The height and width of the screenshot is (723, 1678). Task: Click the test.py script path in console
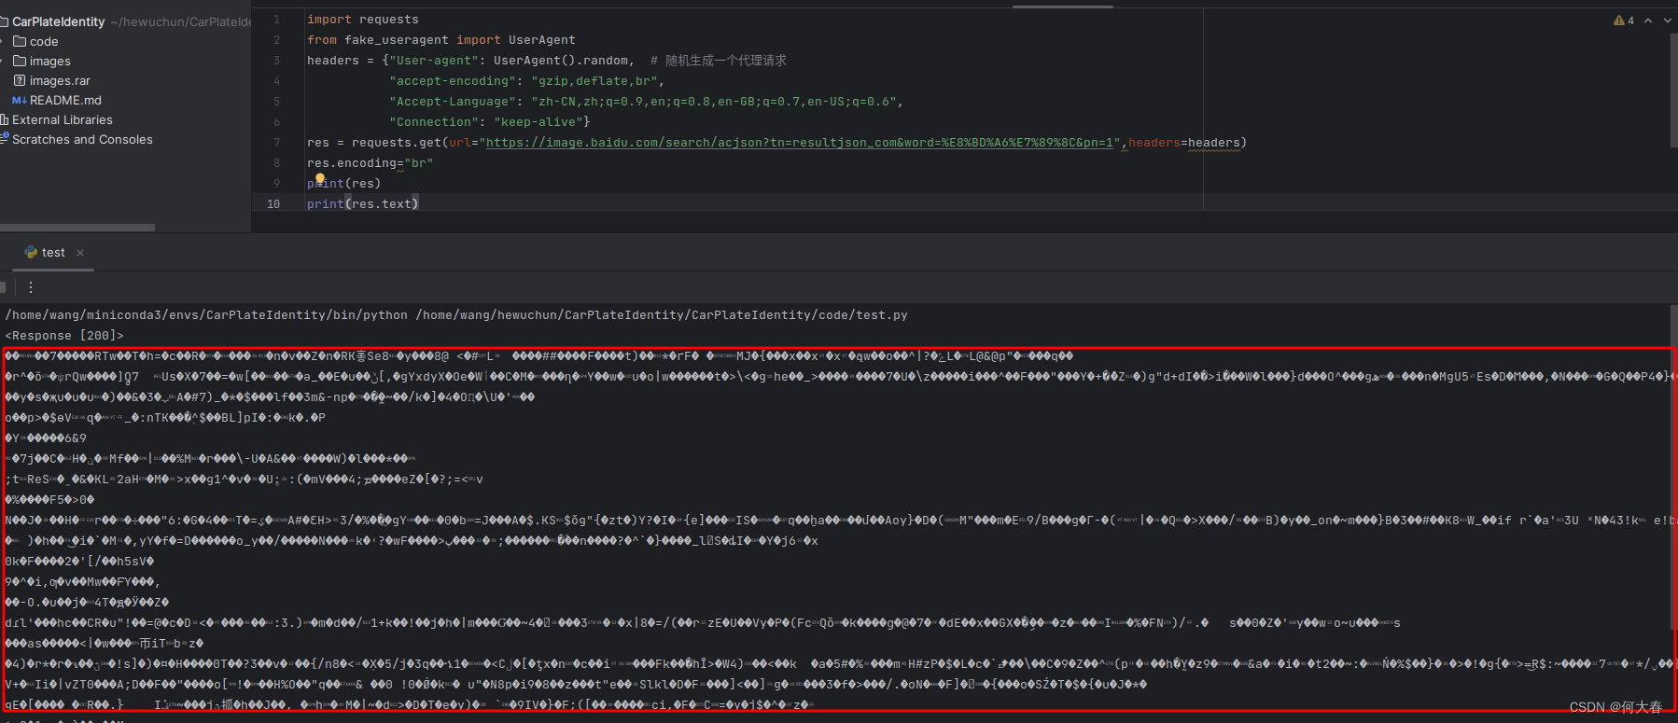click(x=662, y=315)
